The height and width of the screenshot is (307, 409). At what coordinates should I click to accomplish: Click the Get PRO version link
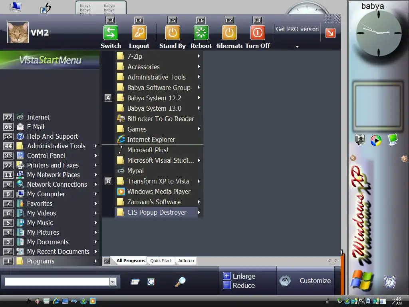click(297, 29)
